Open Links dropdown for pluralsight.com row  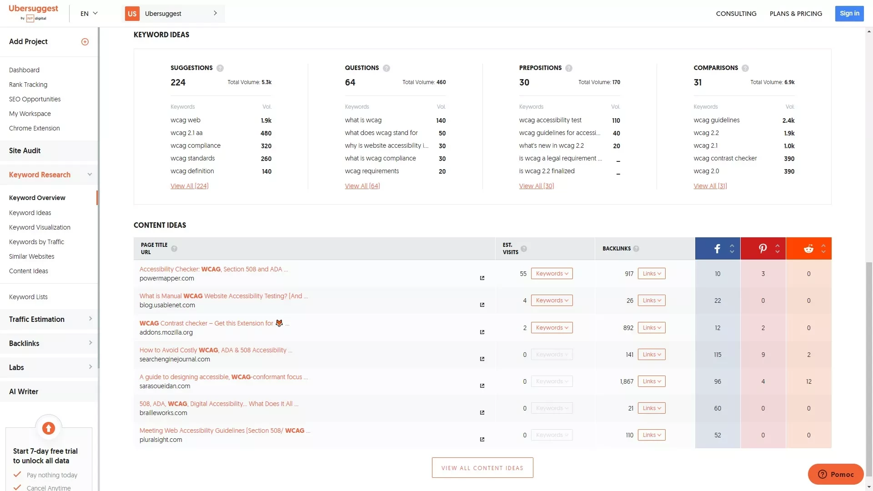[652, 435]
